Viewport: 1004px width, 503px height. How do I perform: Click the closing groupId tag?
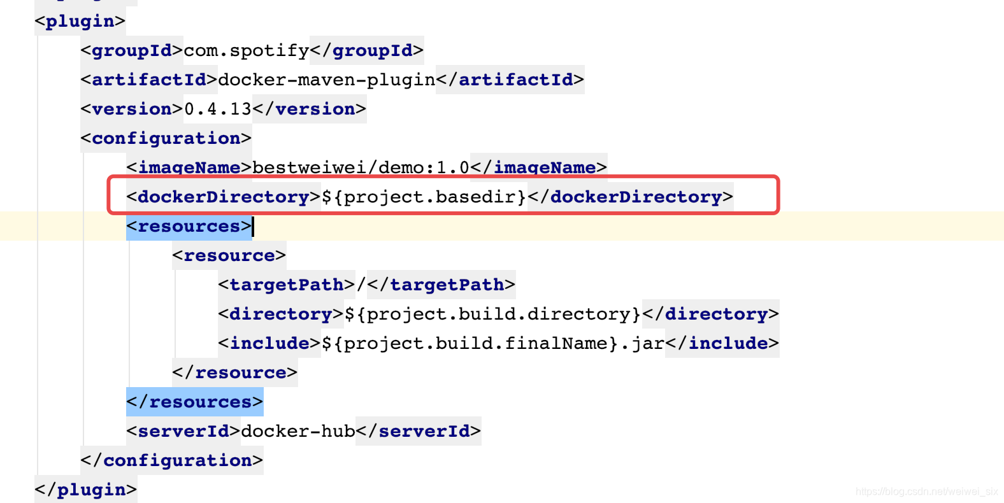click(x=367, y=50)
